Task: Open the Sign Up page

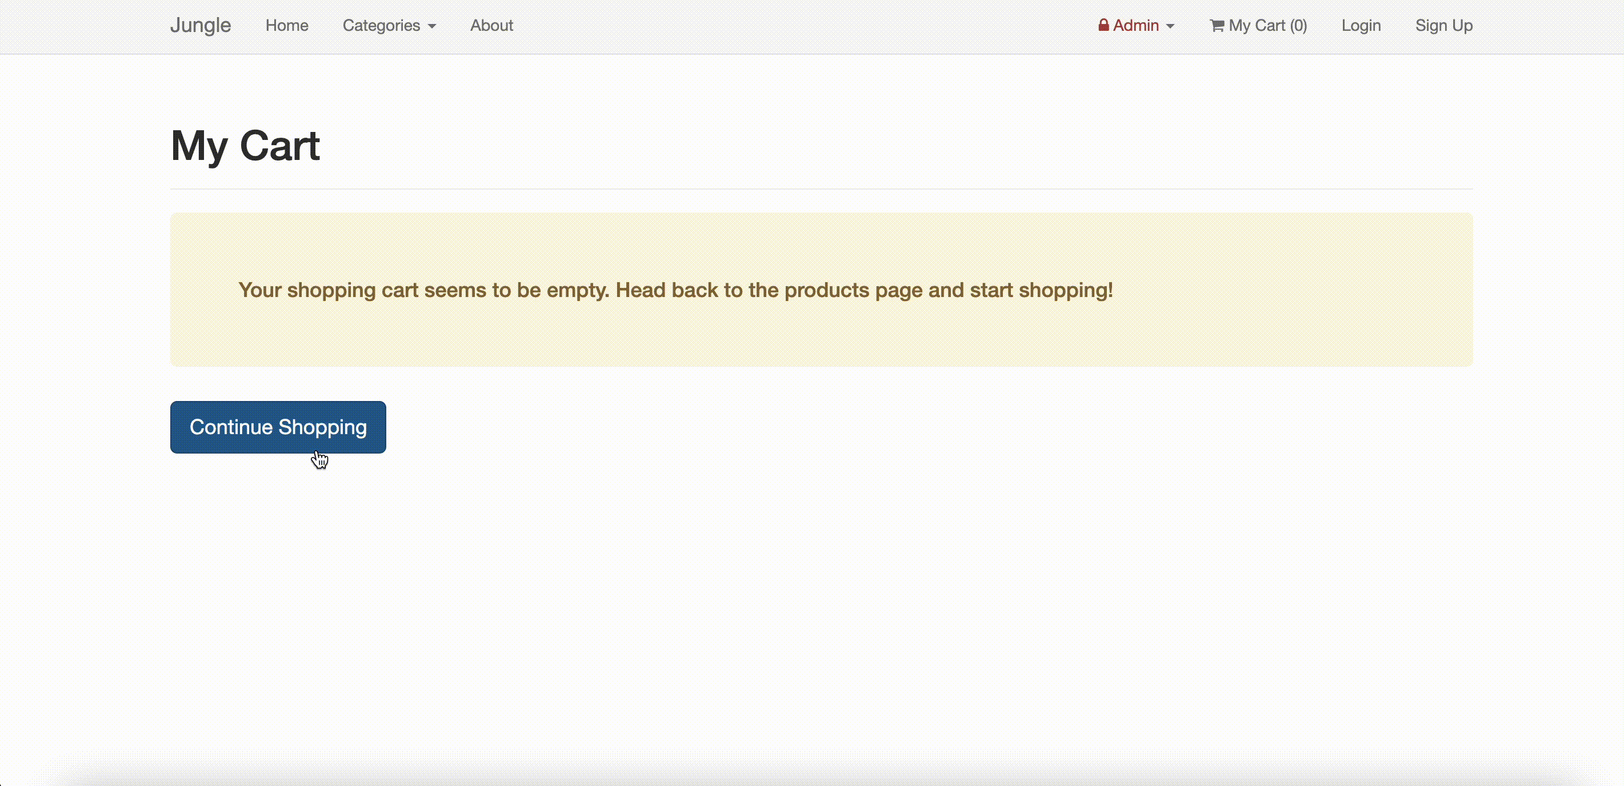Action: (x=1443, y=25)
